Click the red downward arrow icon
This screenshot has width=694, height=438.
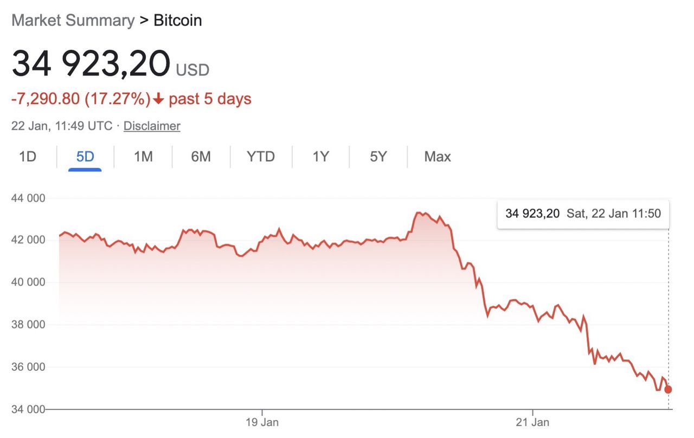click(158, 99)
